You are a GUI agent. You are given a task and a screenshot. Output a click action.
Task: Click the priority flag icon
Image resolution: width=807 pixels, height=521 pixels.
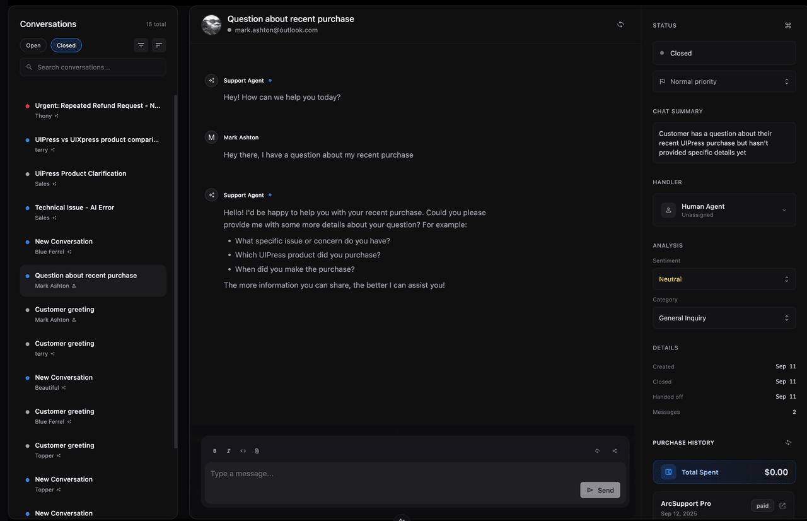tap(662, 81)
